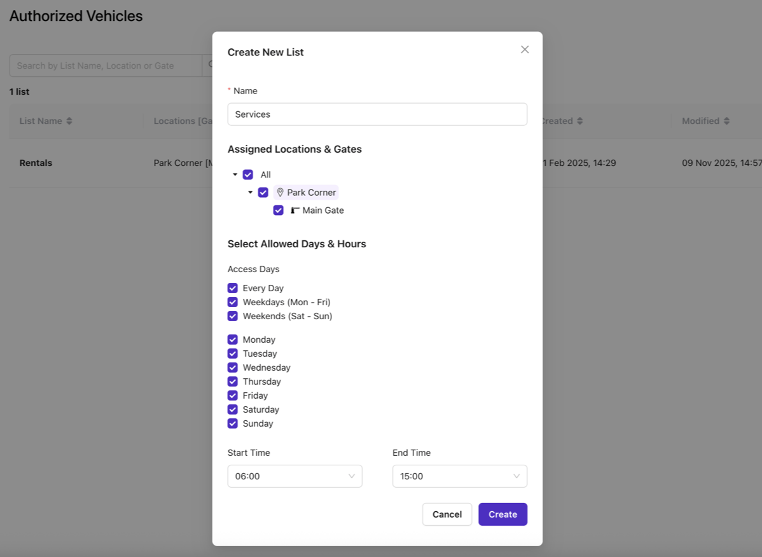762x557 pixels.
Task: Collapse the All locations tree node
Action: [235, 175]
